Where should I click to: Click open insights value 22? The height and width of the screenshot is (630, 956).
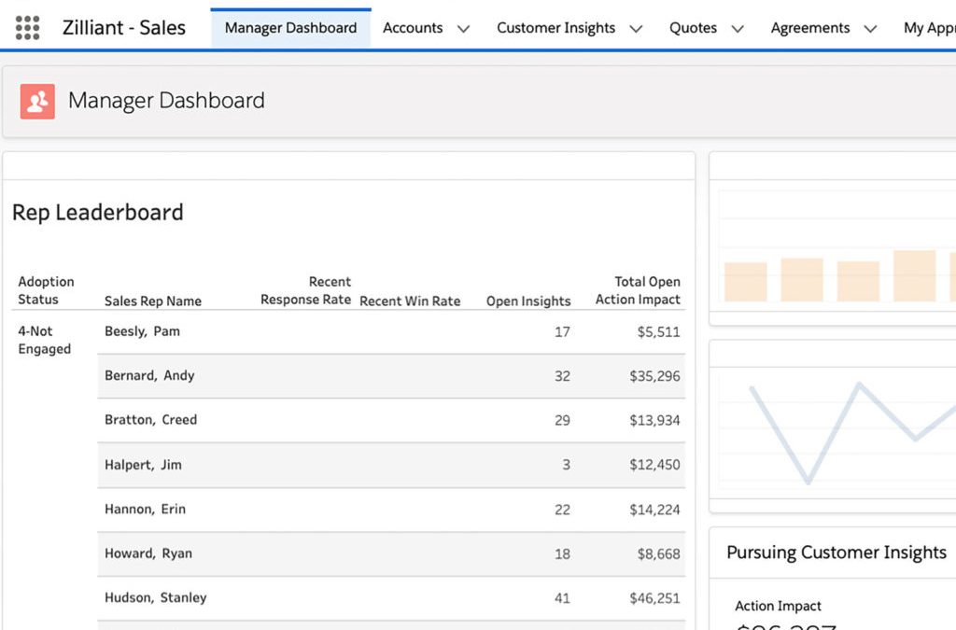(562, 510)
